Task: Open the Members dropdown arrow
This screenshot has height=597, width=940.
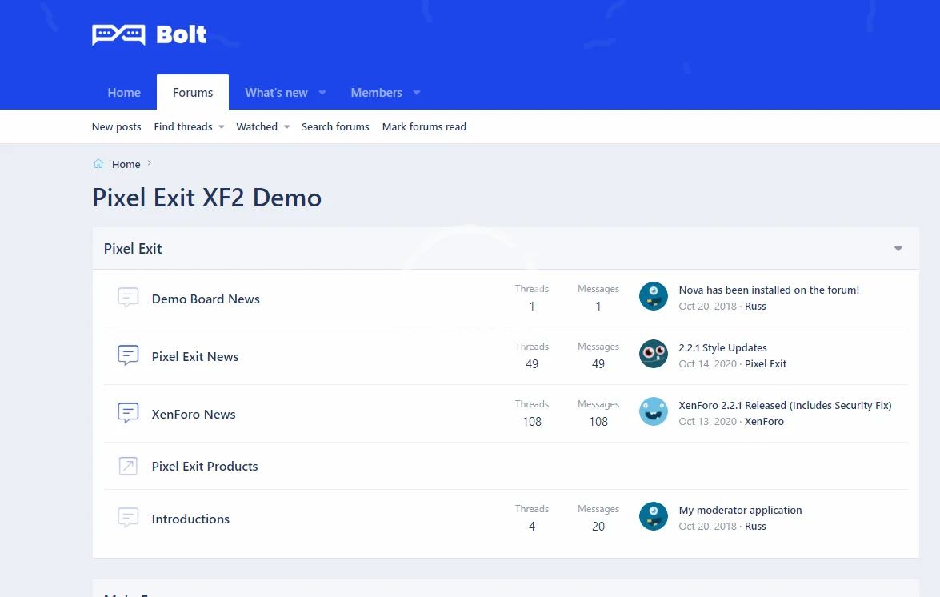Action: pyautogui.click(x=417, y=93)
